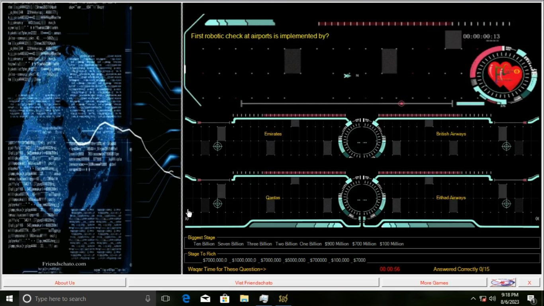This screenshot has height=306, width=544.
Task: Click the About Us button
Action: tap(65, 282)
